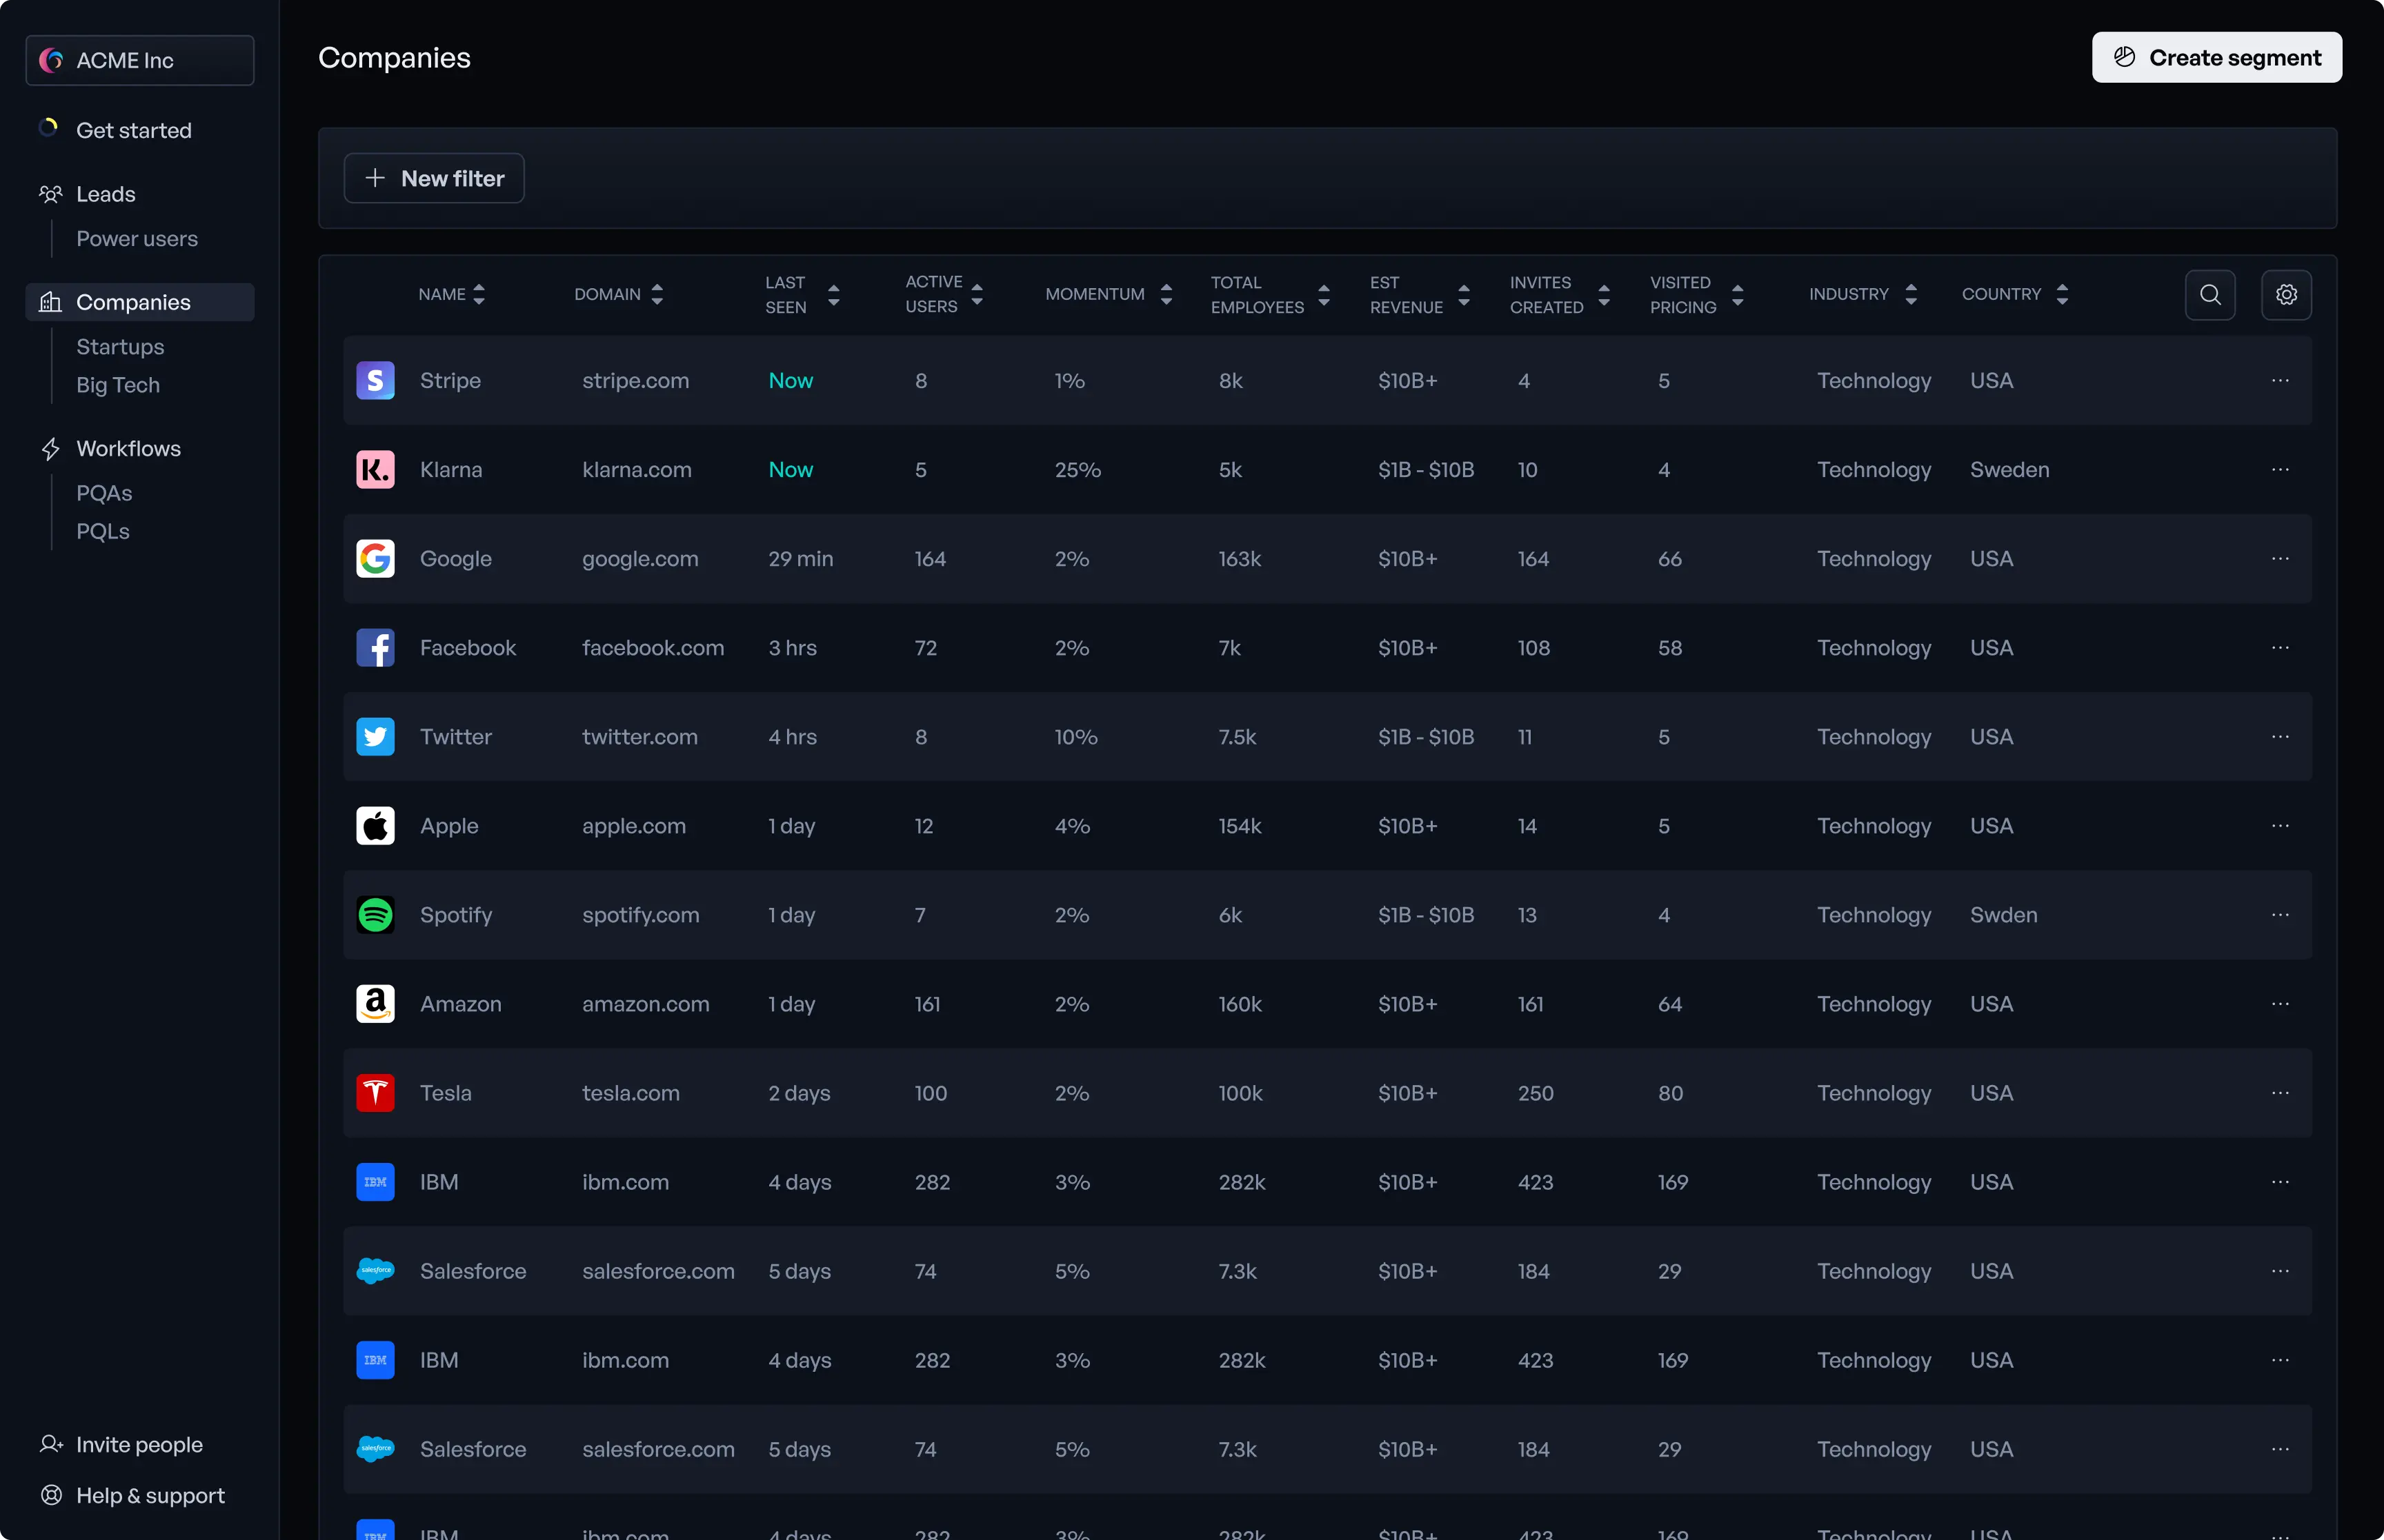Select Big Tech segment in sidebar
Image resolution: width=2384 pixels, height=1540 pixels.
118,385
